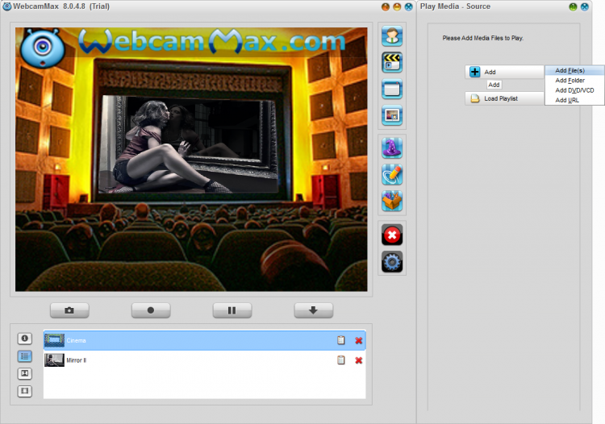The height and width of the screenshot is (424, 605).
Task: Switch to the snapshot gallery view icon
Action: [x=25, y=373]
